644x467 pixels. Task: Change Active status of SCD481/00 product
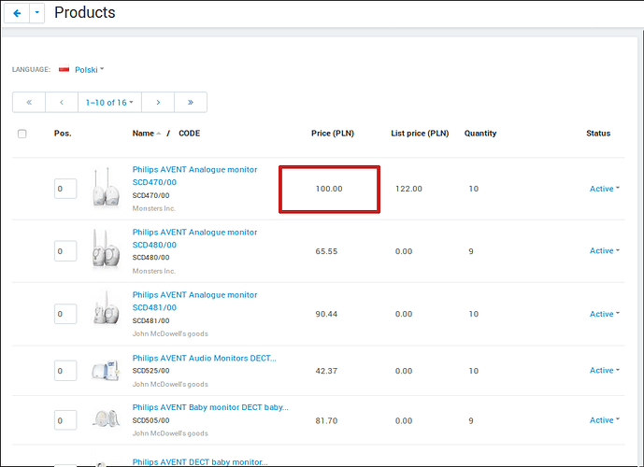pos(604,314)
